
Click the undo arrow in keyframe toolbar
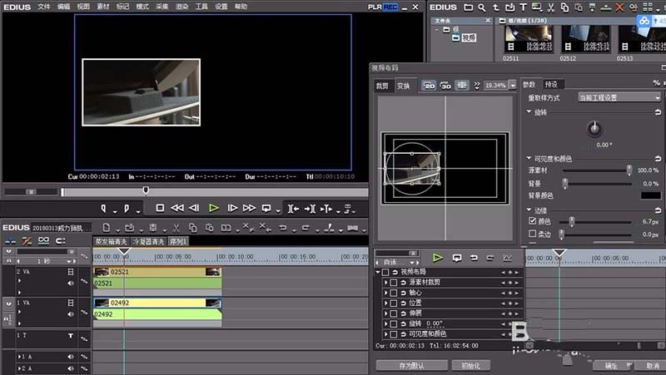pyautogui.click(x=472, y=258)
